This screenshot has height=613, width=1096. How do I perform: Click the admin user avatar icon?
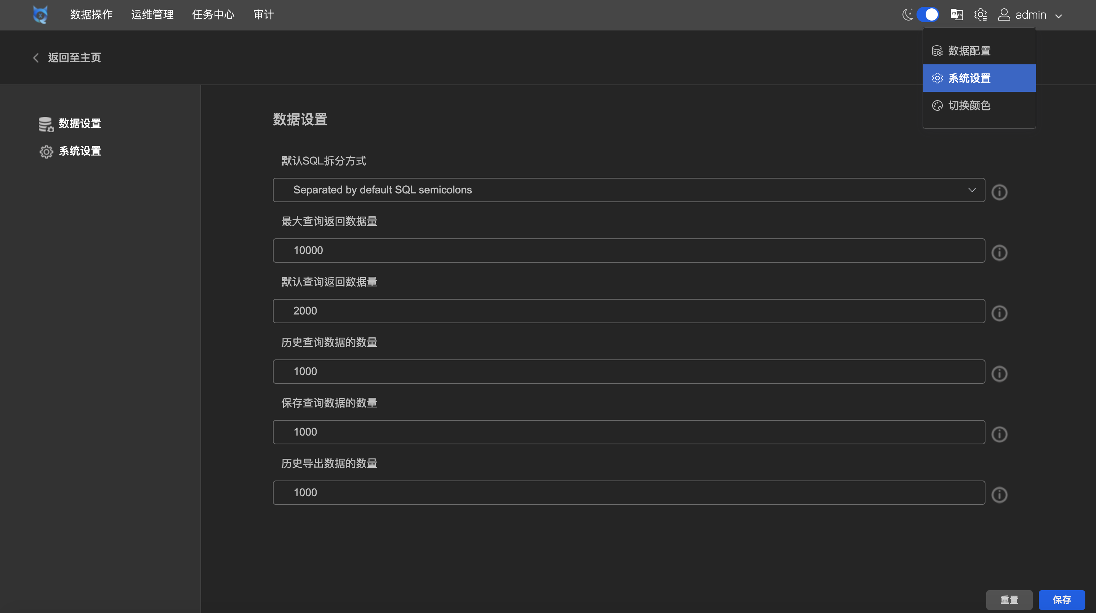pos(1004,15)
